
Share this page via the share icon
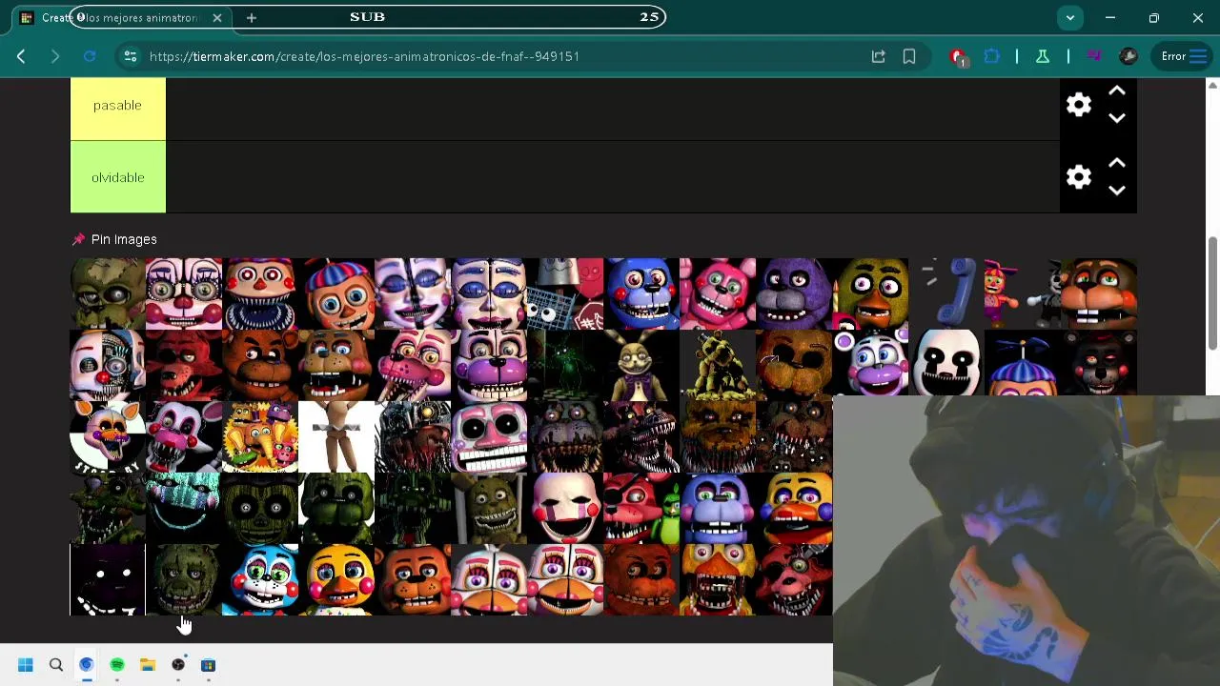pos(879,56)
